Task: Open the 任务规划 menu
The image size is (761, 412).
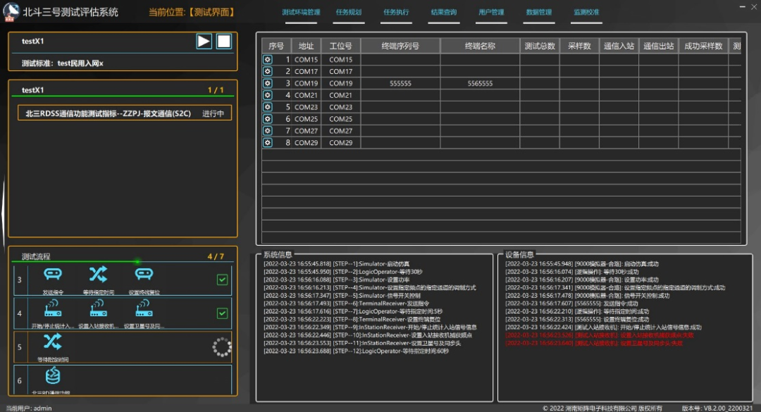Action: (x=349, y=12)
